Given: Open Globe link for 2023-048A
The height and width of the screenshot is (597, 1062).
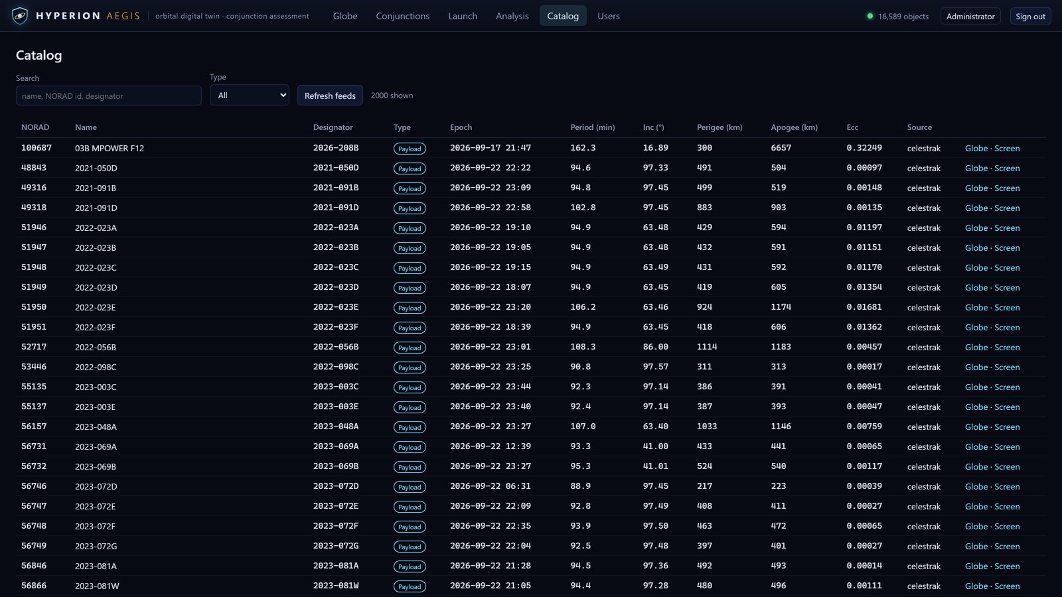Looking at the screenshot, I should pyautogui.click(x=976, y=427).
